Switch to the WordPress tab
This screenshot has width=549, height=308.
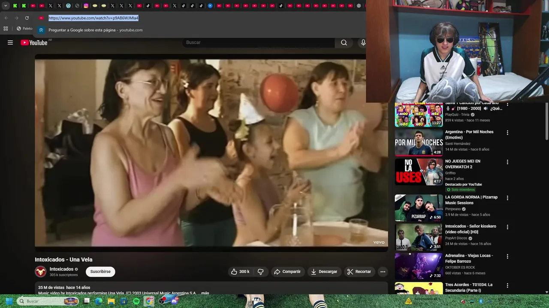[x=68, y=6]
